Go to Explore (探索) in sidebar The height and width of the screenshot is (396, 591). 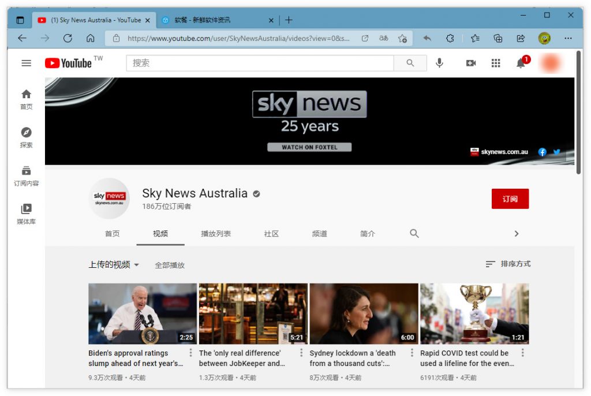tap(26, 137)
